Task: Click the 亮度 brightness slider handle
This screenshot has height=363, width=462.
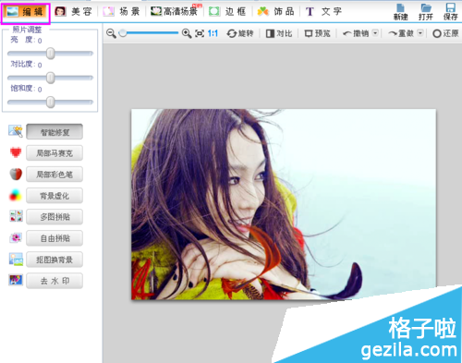Action: click(51, 54)
